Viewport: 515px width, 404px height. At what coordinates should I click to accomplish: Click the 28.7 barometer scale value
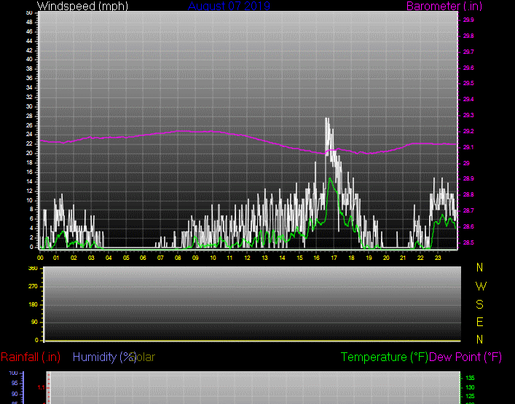point(468,210)
